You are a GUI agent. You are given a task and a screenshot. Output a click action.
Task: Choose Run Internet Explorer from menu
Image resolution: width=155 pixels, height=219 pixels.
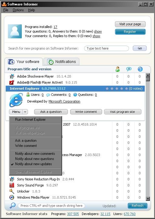(x=30, y=120)
